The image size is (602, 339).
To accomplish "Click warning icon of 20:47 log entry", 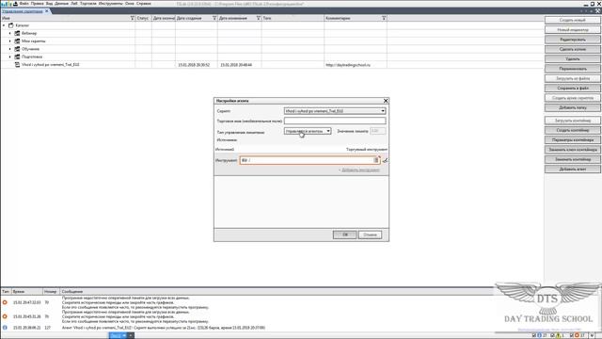I will pyautogui.click(x=5, y=302).
